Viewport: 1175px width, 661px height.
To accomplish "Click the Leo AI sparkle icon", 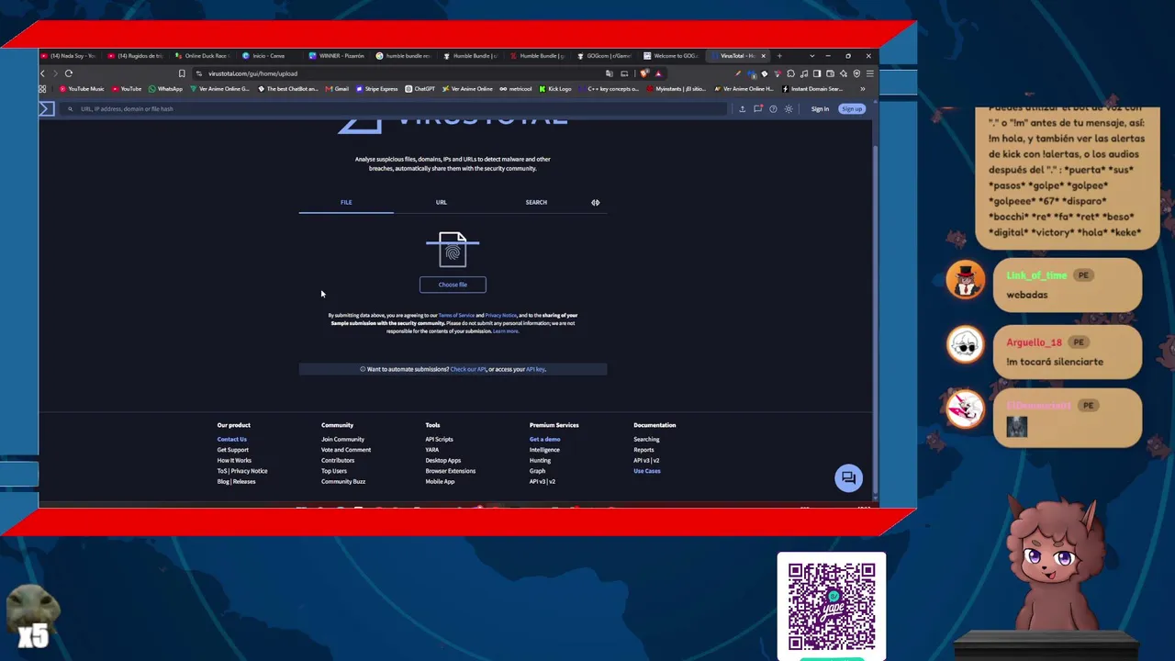I will point(844,73).
